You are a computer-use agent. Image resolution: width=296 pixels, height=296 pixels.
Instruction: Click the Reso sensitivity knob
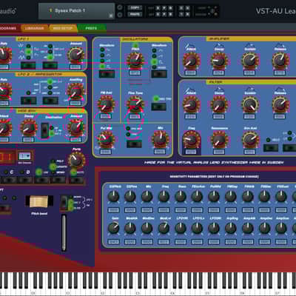coord(181,197)
